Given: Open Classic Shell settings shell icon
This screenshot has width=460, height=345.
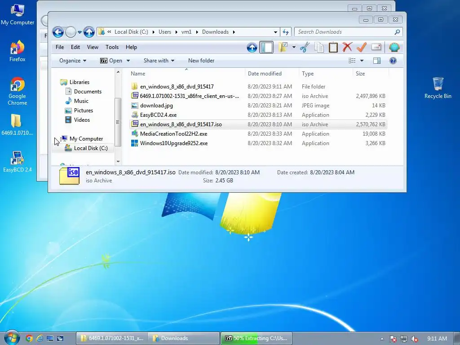Looking at the screenshot, I should tap(394, 47).
